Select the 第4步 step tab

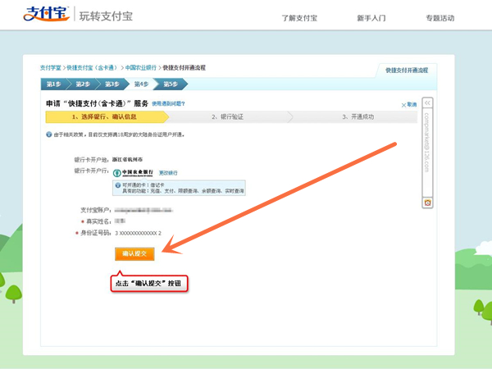tap(140, 84)
